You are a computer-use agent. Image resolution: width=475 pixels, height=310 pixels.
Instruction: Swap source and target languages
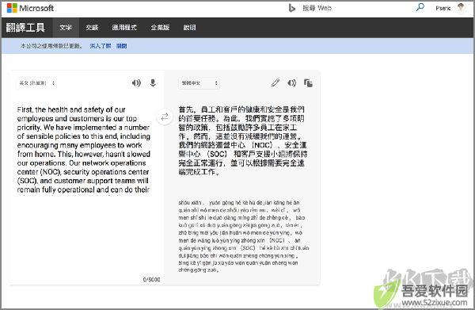pyautogui.click(x=165, y=117)
